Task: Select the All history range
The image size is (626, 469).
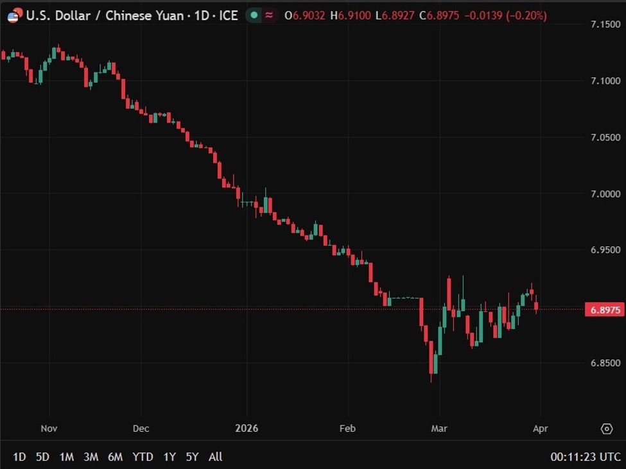Action: click(x=215, y=457)
